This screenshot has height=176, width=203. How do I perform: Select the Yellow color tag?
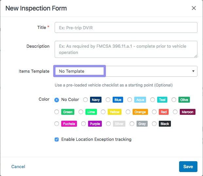115,112
